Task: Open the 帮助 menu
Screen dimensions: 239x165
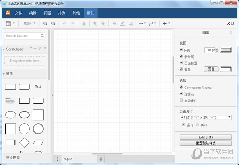Action: tap(91, 13)
